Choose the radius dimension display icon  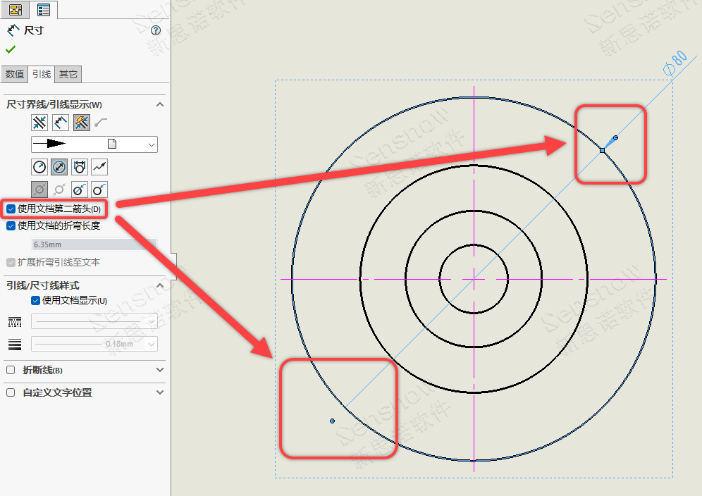39,167
